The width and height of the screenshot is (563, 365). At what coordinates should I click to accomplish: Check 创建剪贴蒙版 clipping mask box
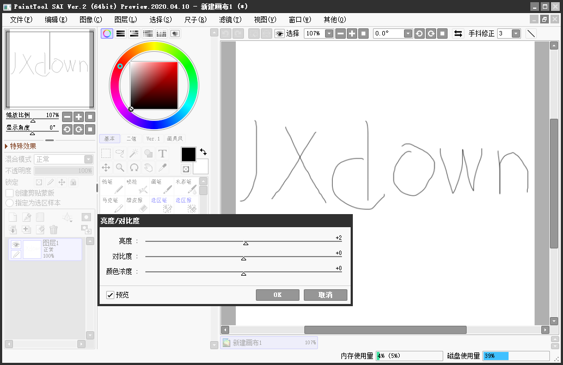[10, 193]
